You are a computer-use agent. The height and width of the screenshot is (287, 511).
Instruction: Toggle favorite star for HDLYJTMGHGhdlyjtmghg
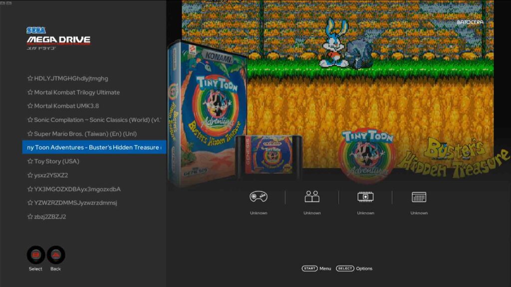pos(30,78)
